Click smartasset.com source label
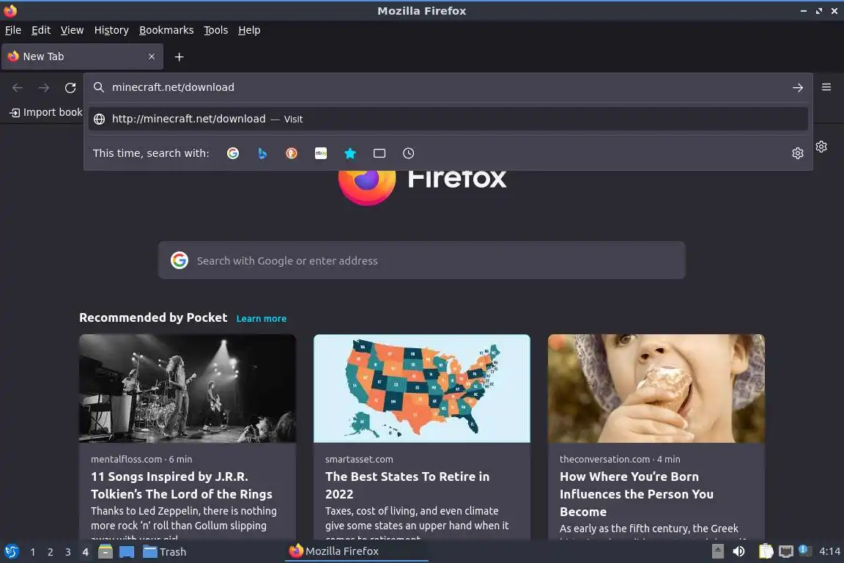Viewport: 844px width, 563px height. click(359, 460)
